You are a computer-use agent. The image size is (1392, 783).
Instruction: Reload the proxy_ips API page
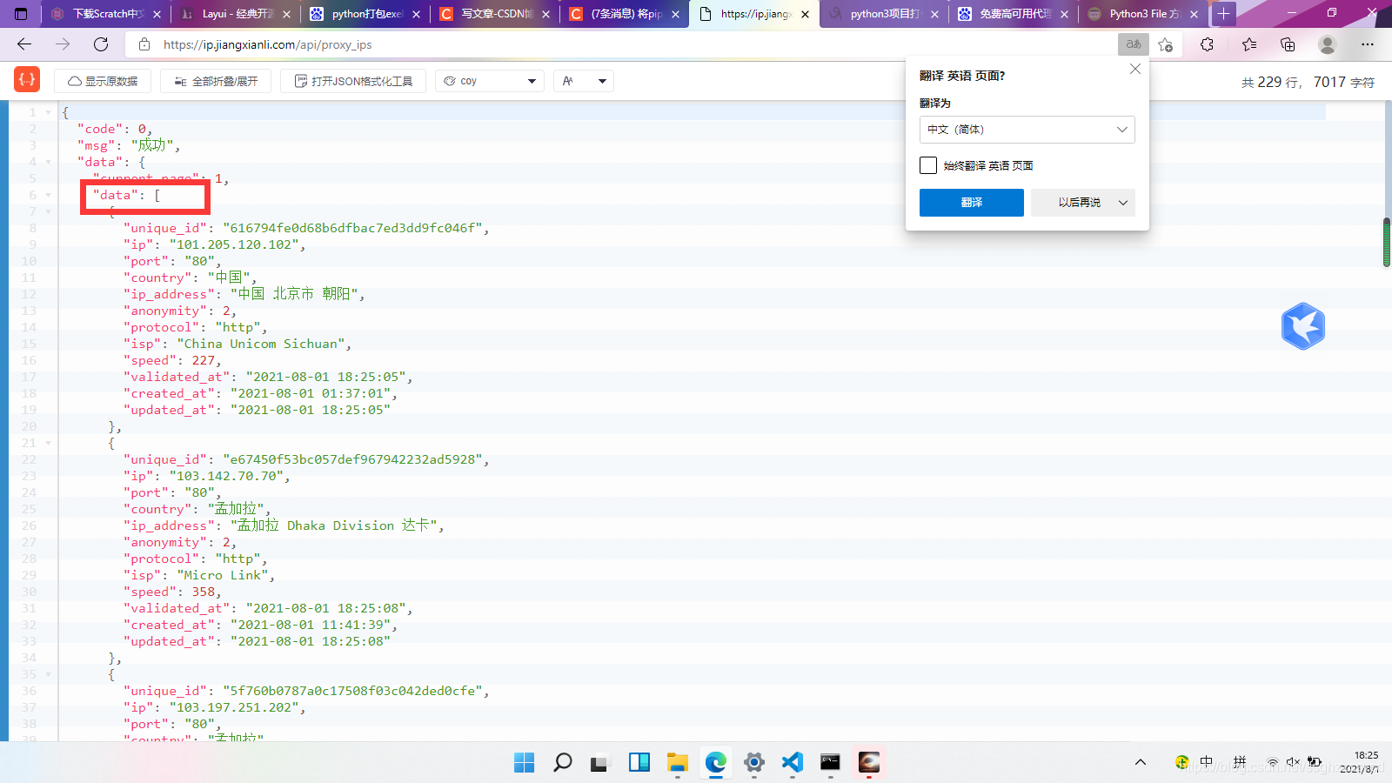(101, 44)
